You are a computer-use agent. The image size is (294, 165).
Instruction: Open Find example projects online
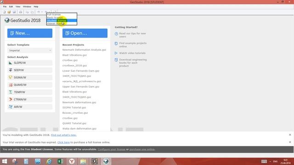[133, 45]
